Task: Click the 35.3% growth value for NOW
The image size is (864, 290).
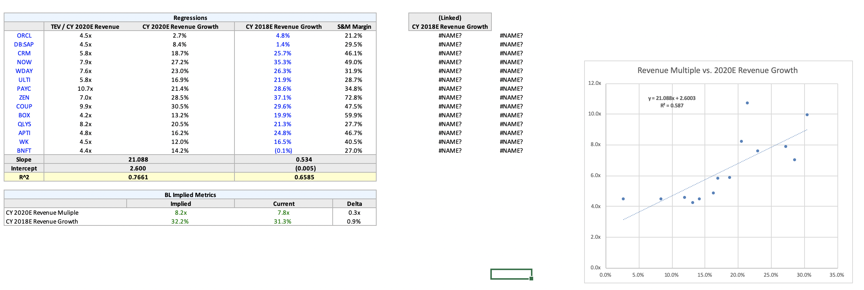Action: 282,62
